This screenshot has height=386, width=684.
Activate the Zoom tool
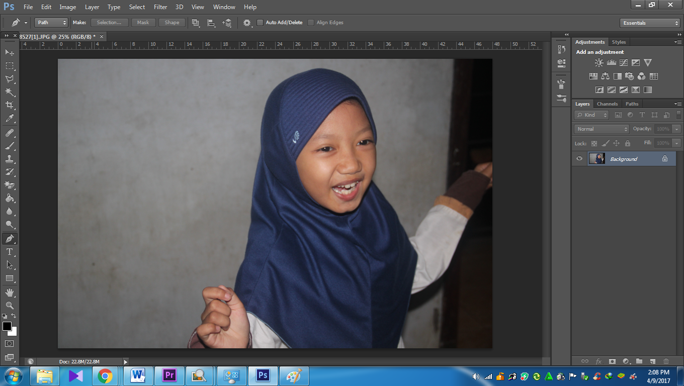pos(9,306)
